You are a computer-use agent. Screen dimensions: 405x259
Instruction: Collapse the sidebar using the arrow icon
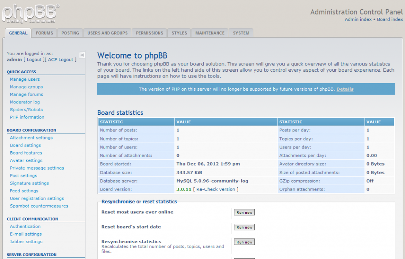[x=82, y=55]
